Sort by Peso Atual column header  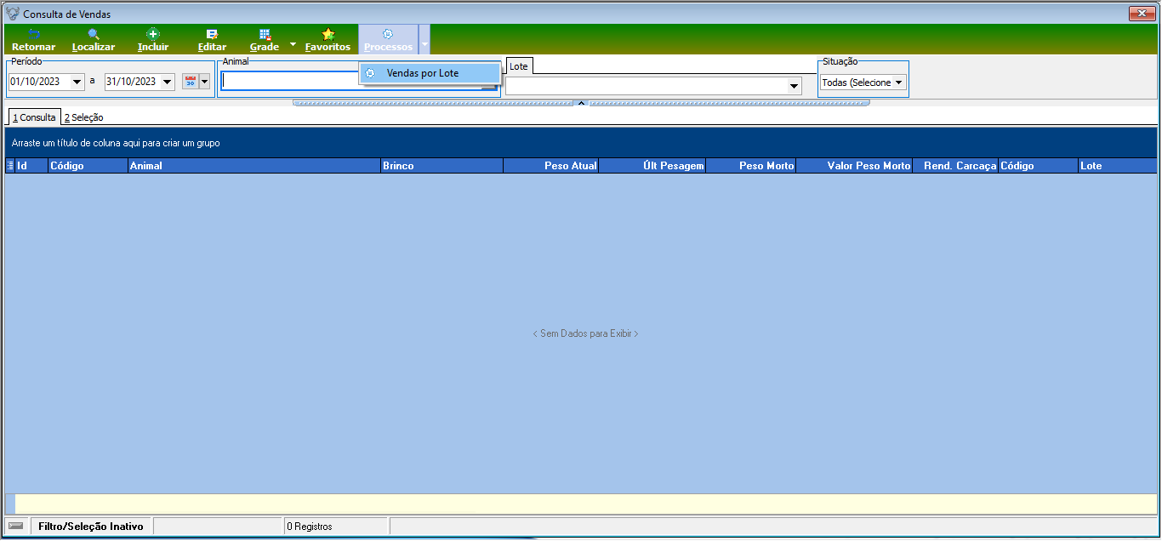click(x=551, y=166)
